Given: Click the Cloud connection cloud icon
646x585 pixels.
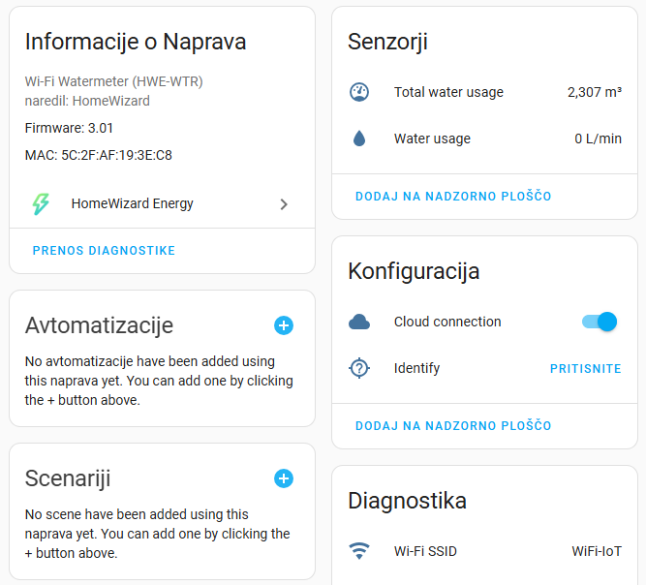Looking at the screenshot, I should [x=359, y=322].
